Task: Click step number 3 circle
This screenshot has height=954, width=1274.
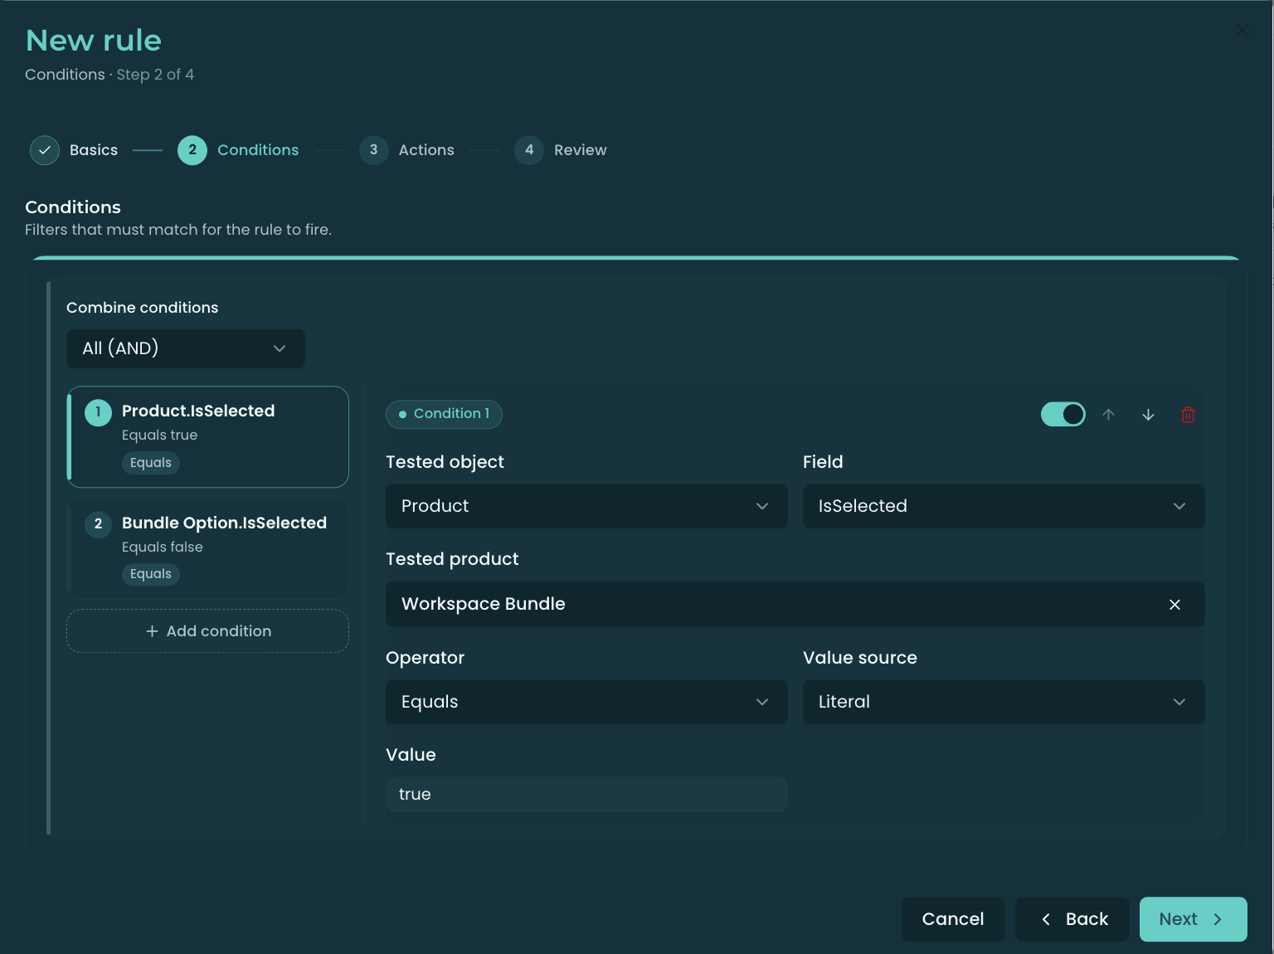Action: [374, 150]
